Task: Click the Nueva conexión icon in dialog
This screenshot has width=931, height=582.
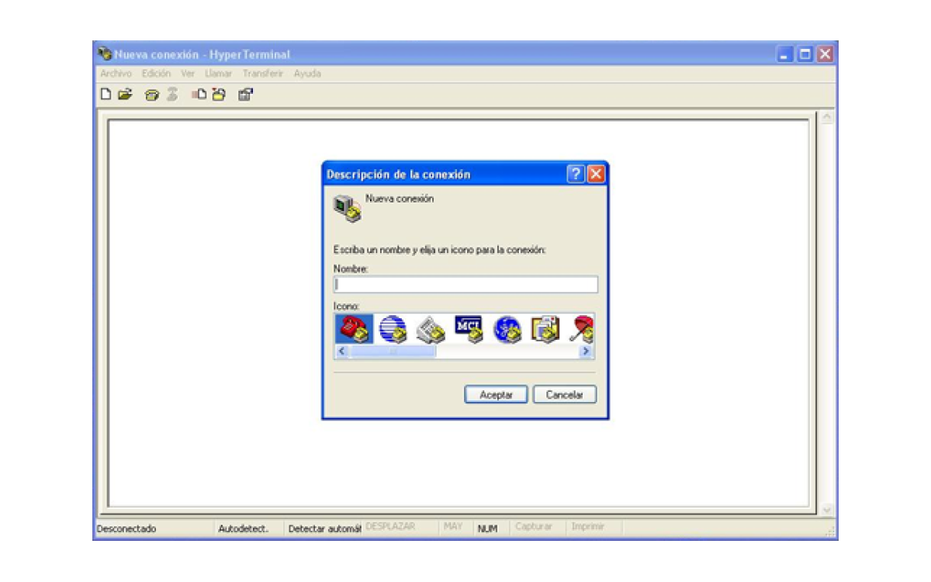Action: tap(348, 210)
